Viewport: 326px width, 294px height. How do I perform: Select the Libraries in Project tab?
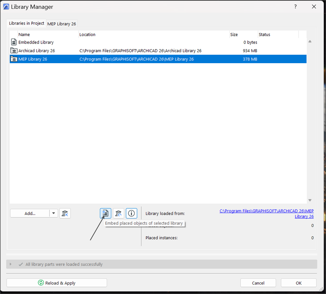(x=26, y=23)
